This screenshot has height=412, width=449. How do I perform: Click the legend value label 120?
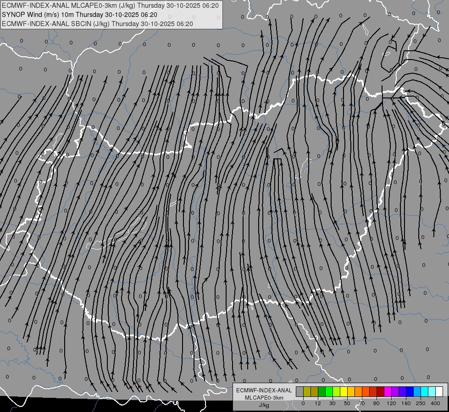pyautogui.click(x=391, y=403)
